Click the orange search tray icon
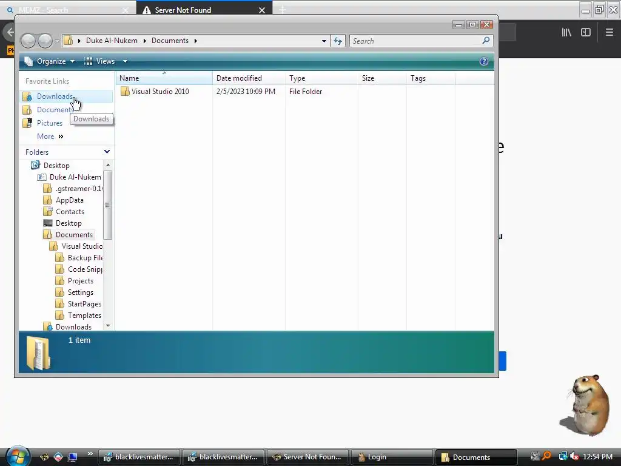Viewport: 621px width, 466px height. pyautogui.click(x=546, y=456)
